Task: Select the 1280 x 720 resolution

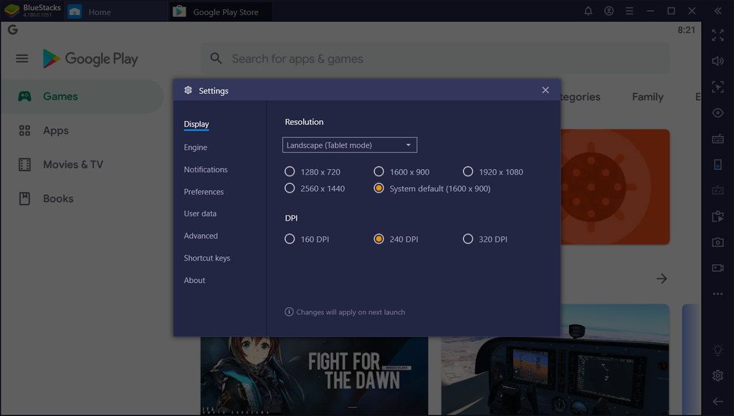Action: tap(290, 172)
